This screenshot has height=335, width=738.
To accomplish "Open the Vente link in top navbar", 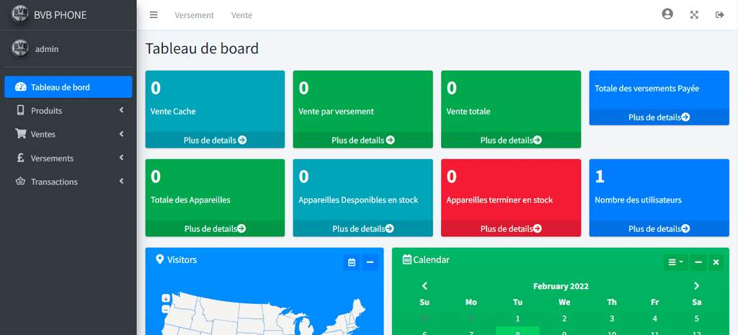I will tap(242, 15).
